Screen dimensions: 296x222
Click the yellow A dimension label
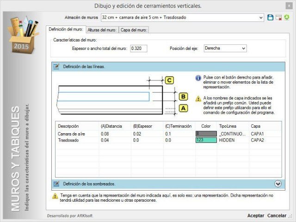coord(183,108)
